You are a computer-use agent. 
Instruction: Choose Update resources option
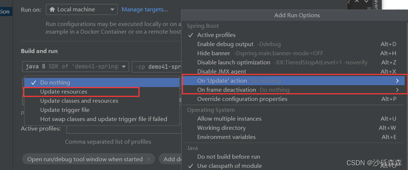pyautogui.click(x=102, y=92)
